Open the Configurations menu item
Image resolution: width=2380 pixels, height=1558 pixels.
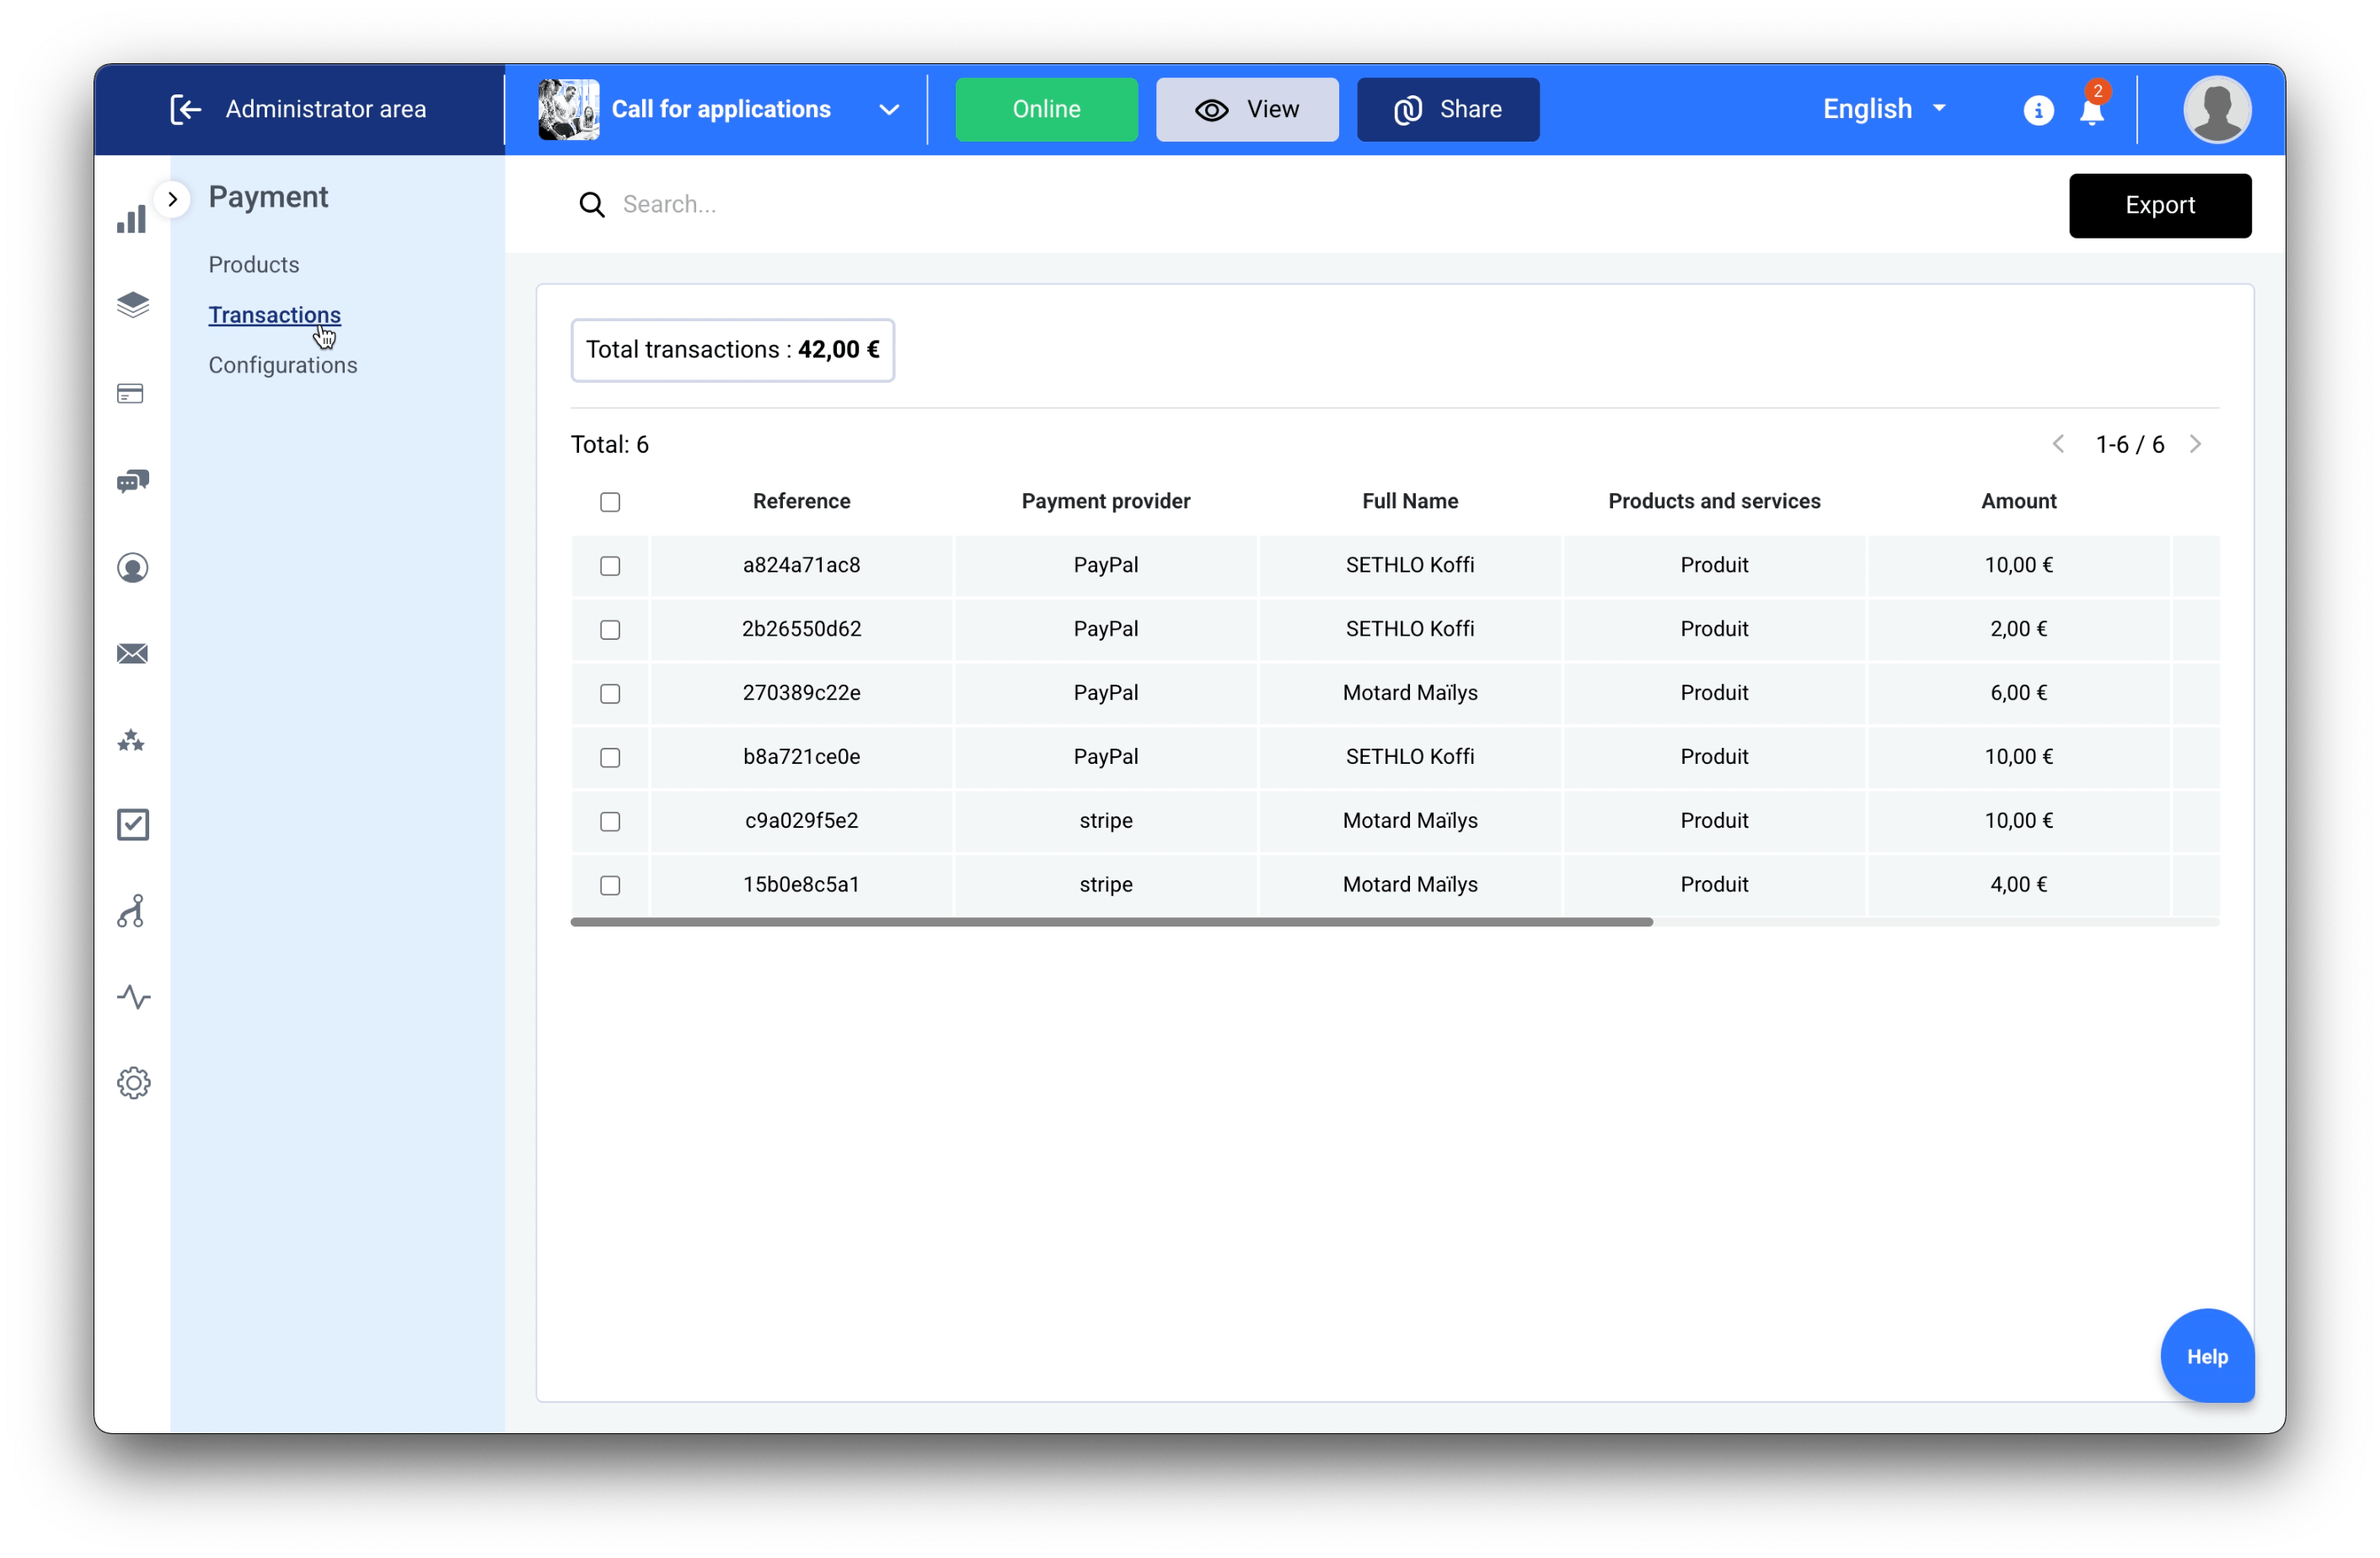click(283, 364)
